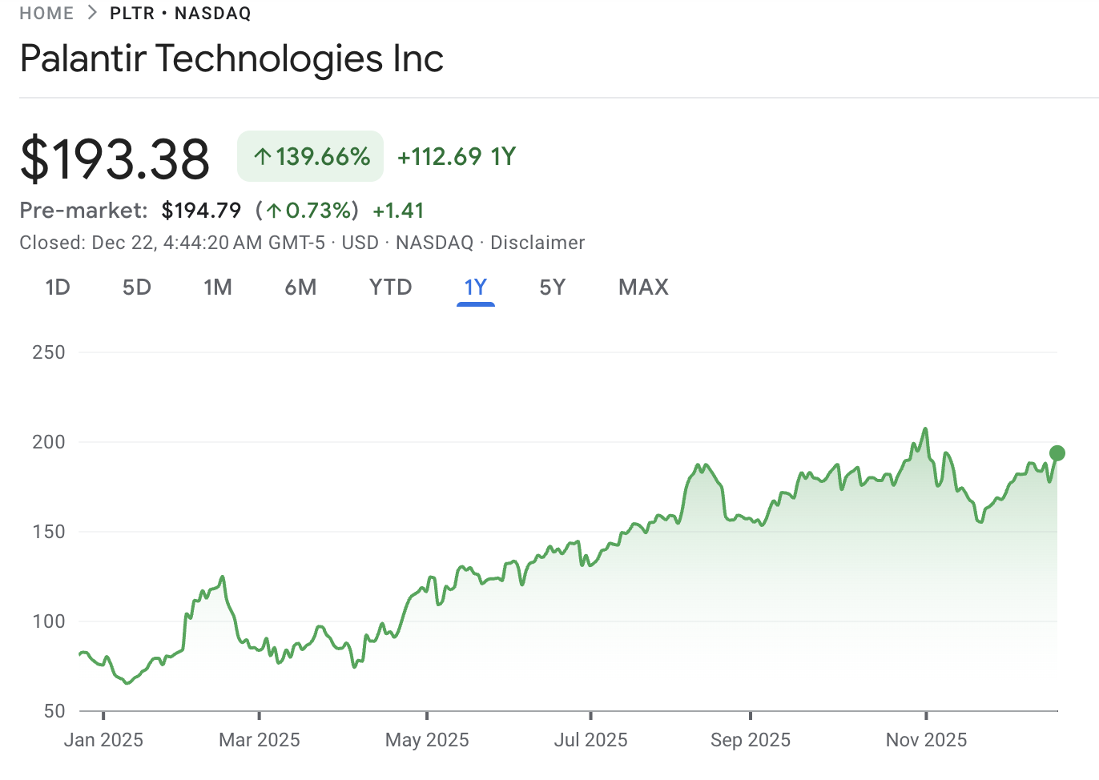Switch to the 5D chart timeframe
The image size is (1099, 780).
[136, 287]
